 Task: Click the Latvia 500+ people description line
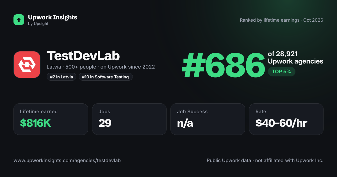pos(101,67)
